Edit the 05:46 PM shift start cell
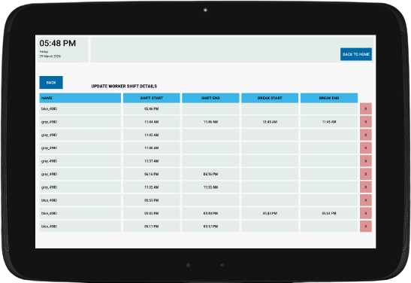411x283 pixels. [152, 108]
